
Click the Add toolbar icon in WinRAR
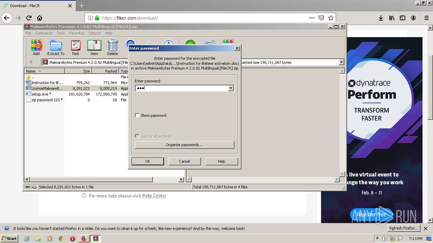pyautogui.click(x=36, y=47)
